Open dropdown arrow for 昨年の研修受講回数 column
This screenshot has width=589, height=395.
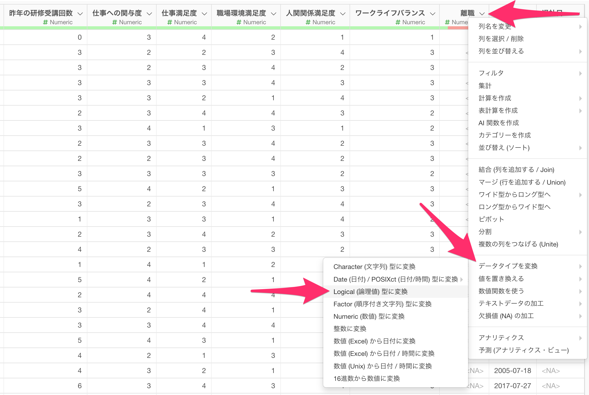[80, 14]
